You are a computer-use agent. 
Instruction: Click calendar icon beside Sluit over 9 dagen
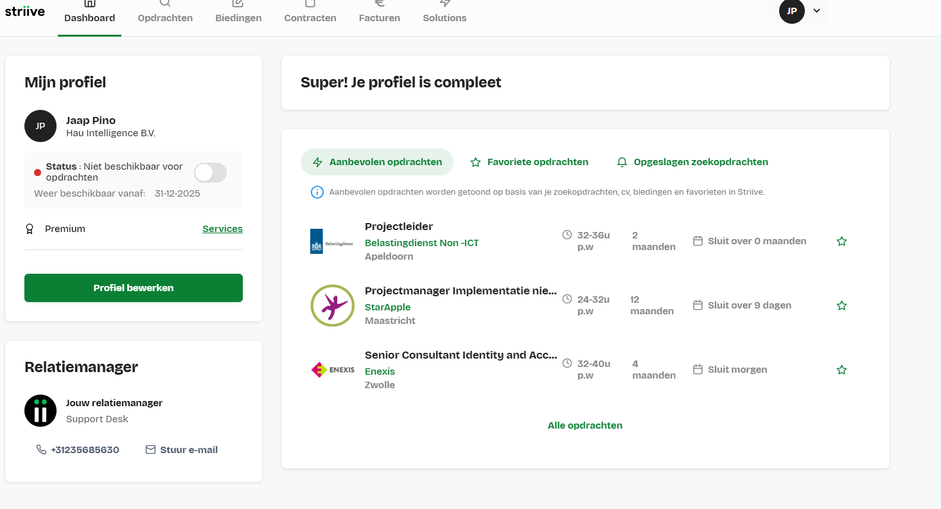(698, 305)
